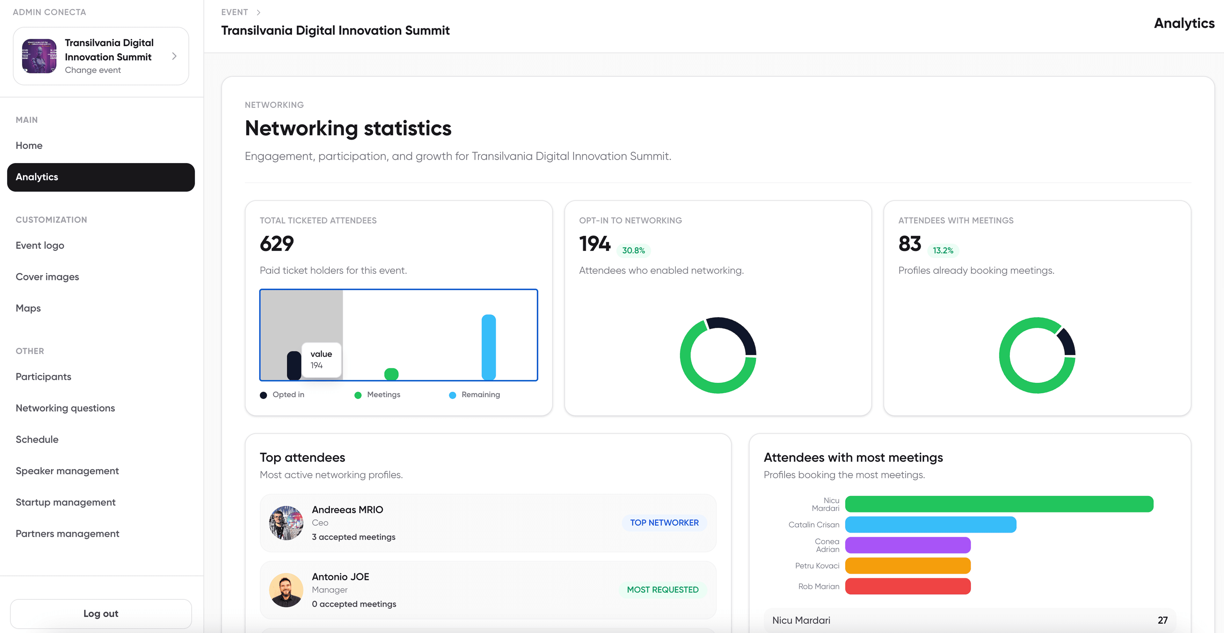Click the Log out button
Screen dimensions: 1224x633
click(x=100, y=614)
